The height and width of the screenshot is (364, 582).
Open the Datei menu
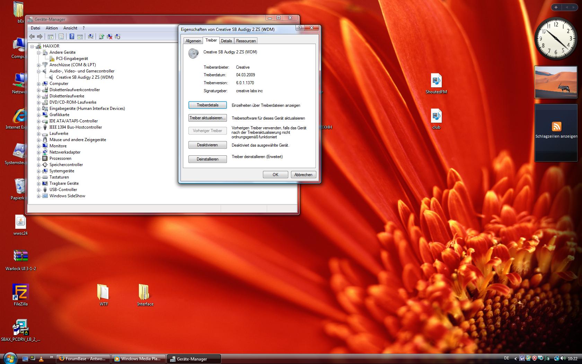click(x=35, y=28)
